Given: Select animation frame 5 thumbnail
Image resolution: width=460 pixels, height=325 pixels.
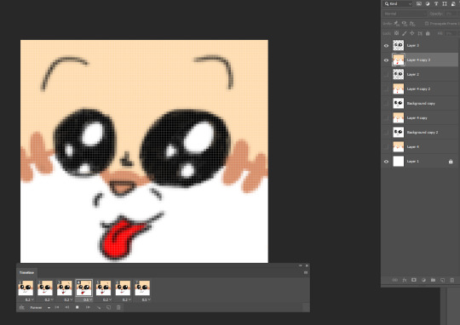Looking at the screenshot, I should tap(104, 288).
